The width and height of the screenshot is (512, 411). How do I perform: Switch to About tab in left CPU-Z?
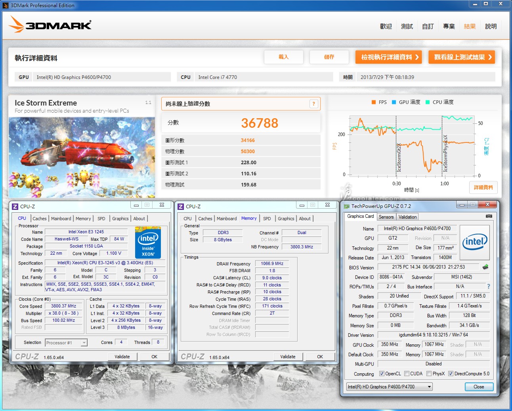point(139,219)
